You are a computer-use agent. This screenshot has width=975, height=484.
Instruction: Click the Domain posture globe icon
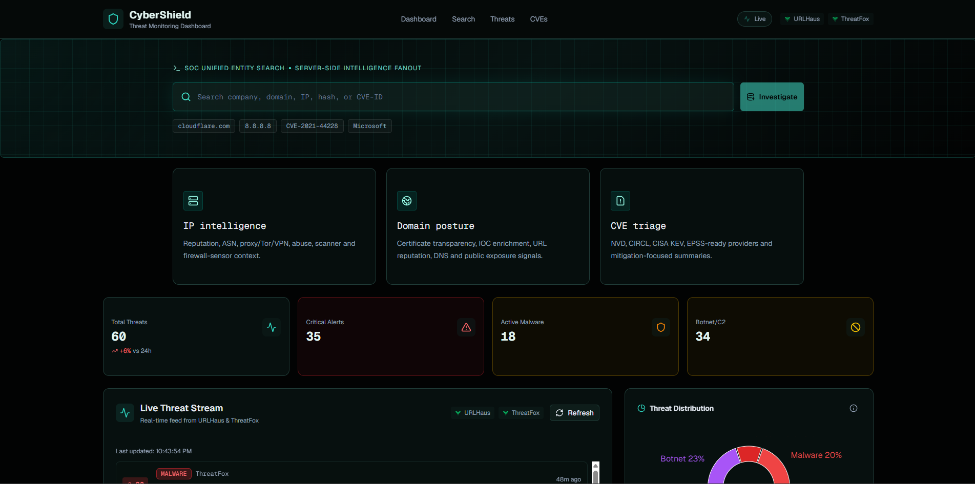407,201
